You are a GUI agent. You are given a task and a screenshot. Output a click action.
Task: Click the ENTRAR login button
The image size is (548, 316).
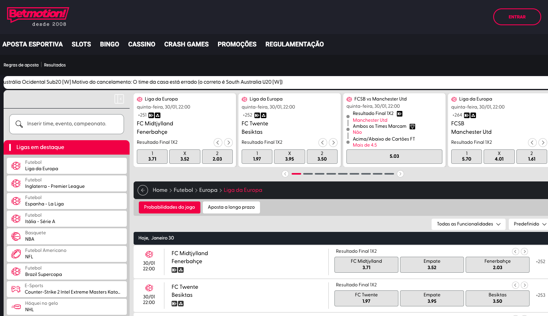pos(517,17)
